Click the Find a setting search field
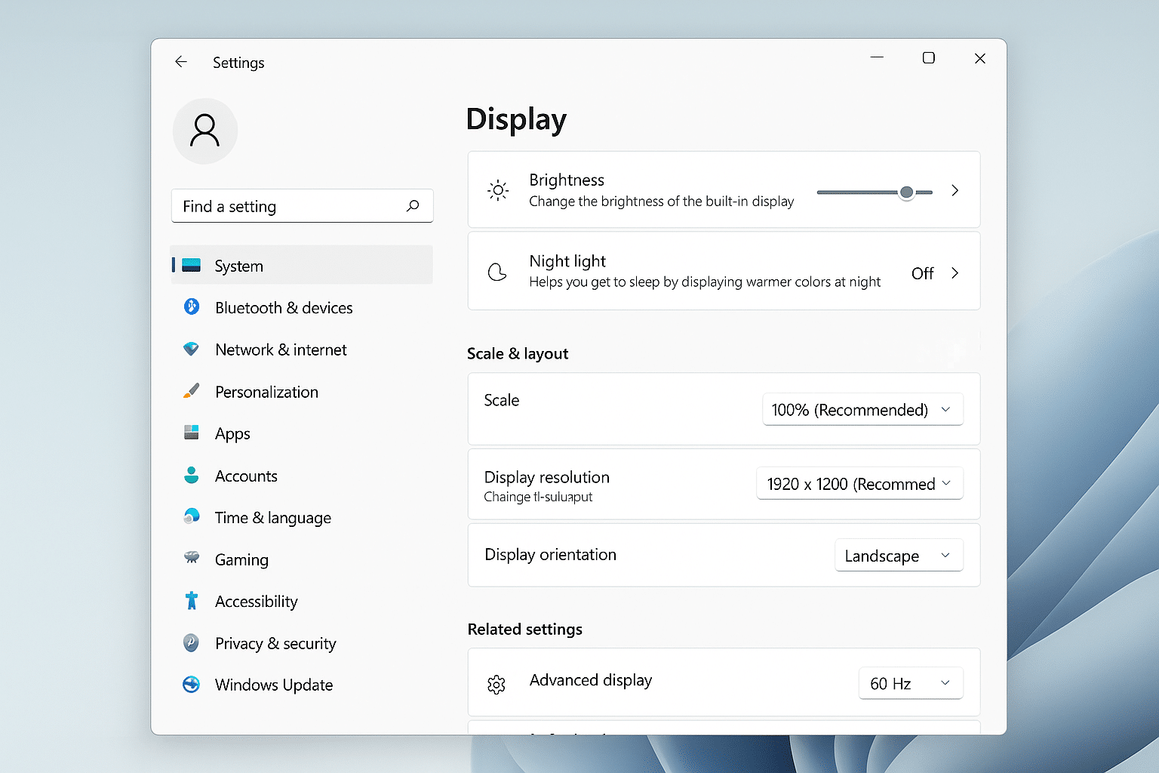 pyautogui.click(x=303, y=206)
